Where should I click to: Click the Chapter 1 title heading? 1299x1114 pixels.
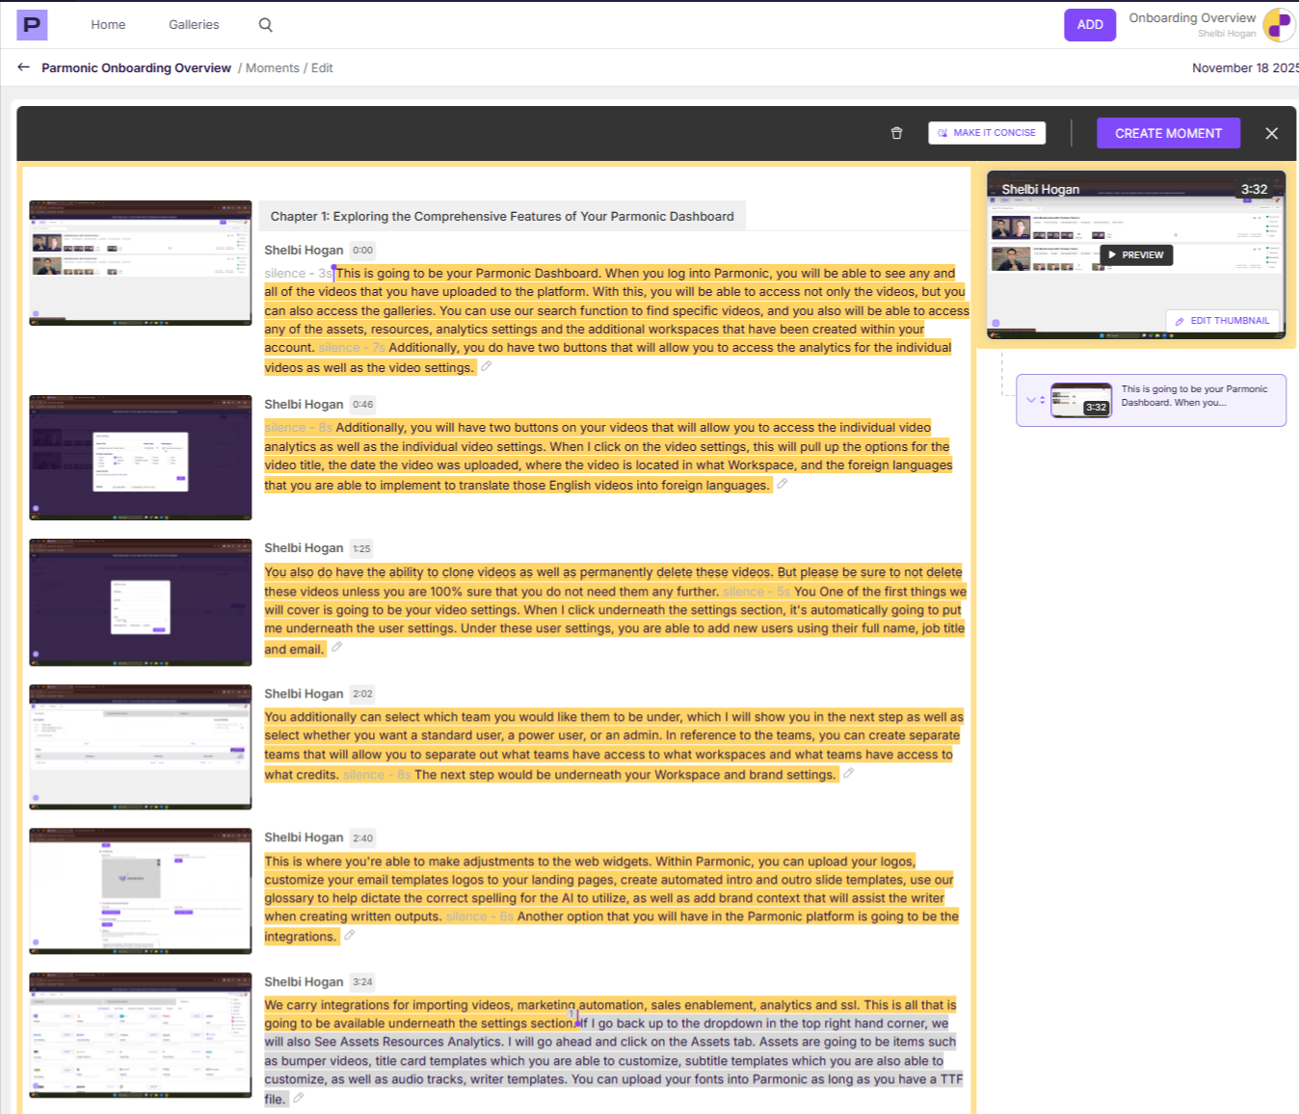tap(502, 217)
